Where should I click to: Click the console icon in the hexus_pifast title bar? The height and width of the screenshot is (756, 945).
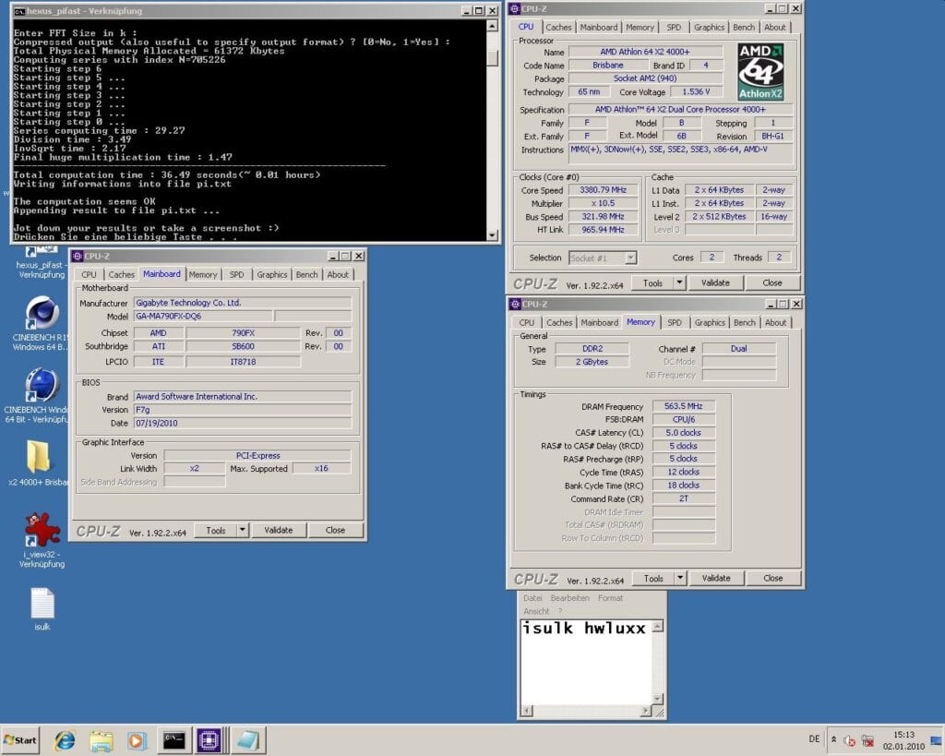pyautogui.click(x=19, y=11)
